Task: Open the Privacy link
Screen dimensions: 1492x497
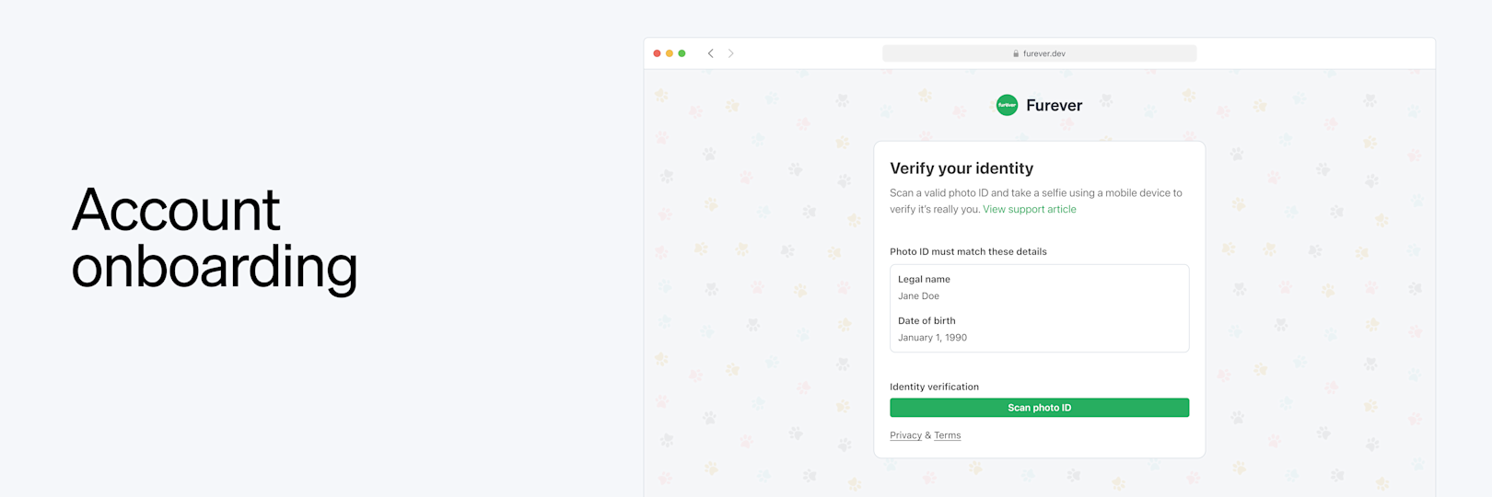Action: pyautogui.click(x=905, y=435)
